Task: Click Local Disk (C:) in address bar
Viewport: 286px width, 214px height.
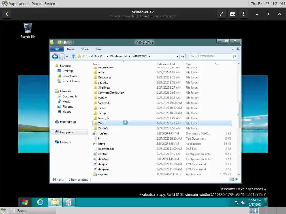Action: point(95,56)
